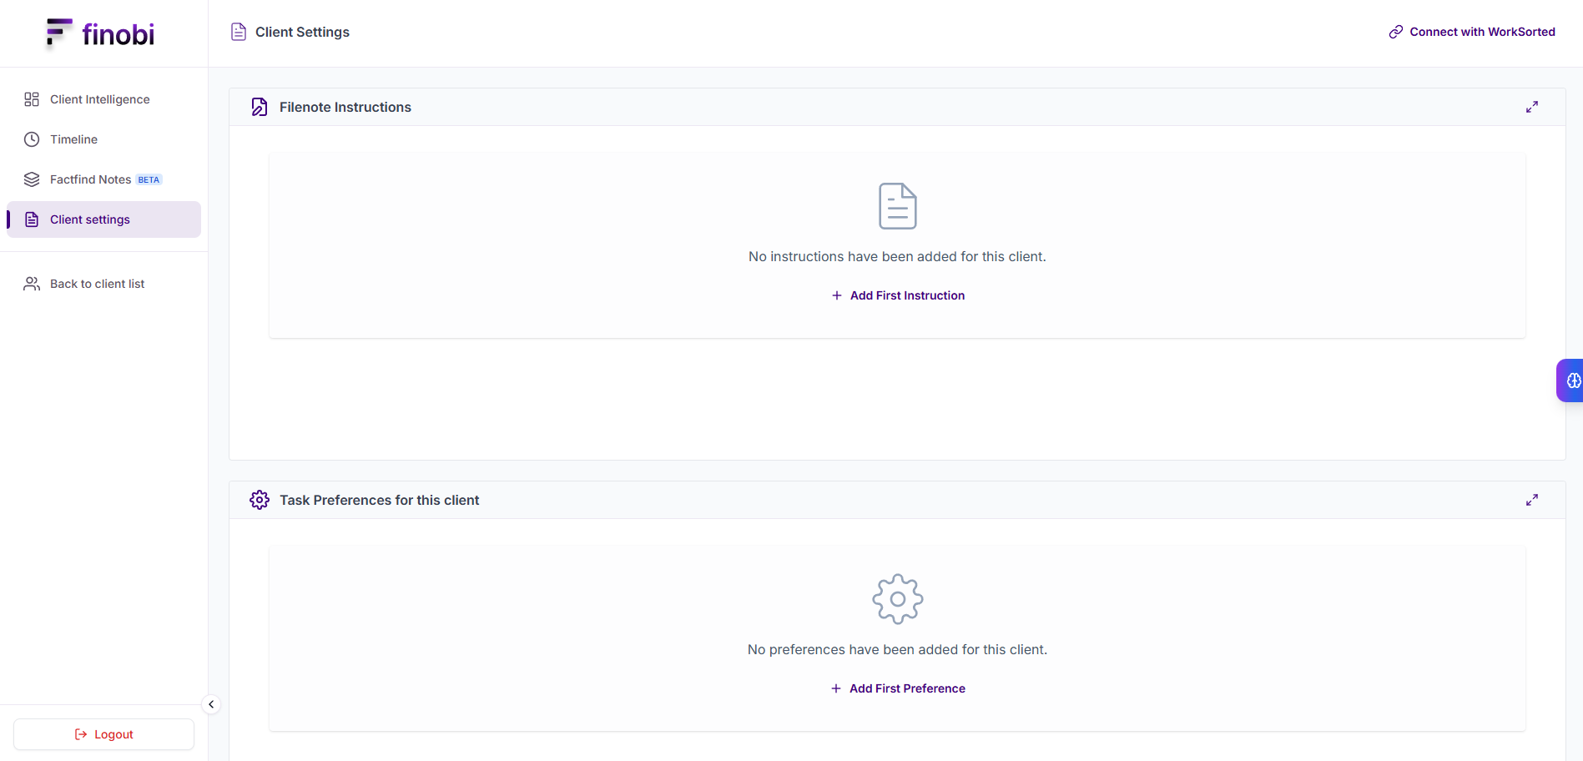Viewport: 1583px width, 761px height.
Task: Expand the Task Preferences panel fullscreen
Action: (1531, 499)
